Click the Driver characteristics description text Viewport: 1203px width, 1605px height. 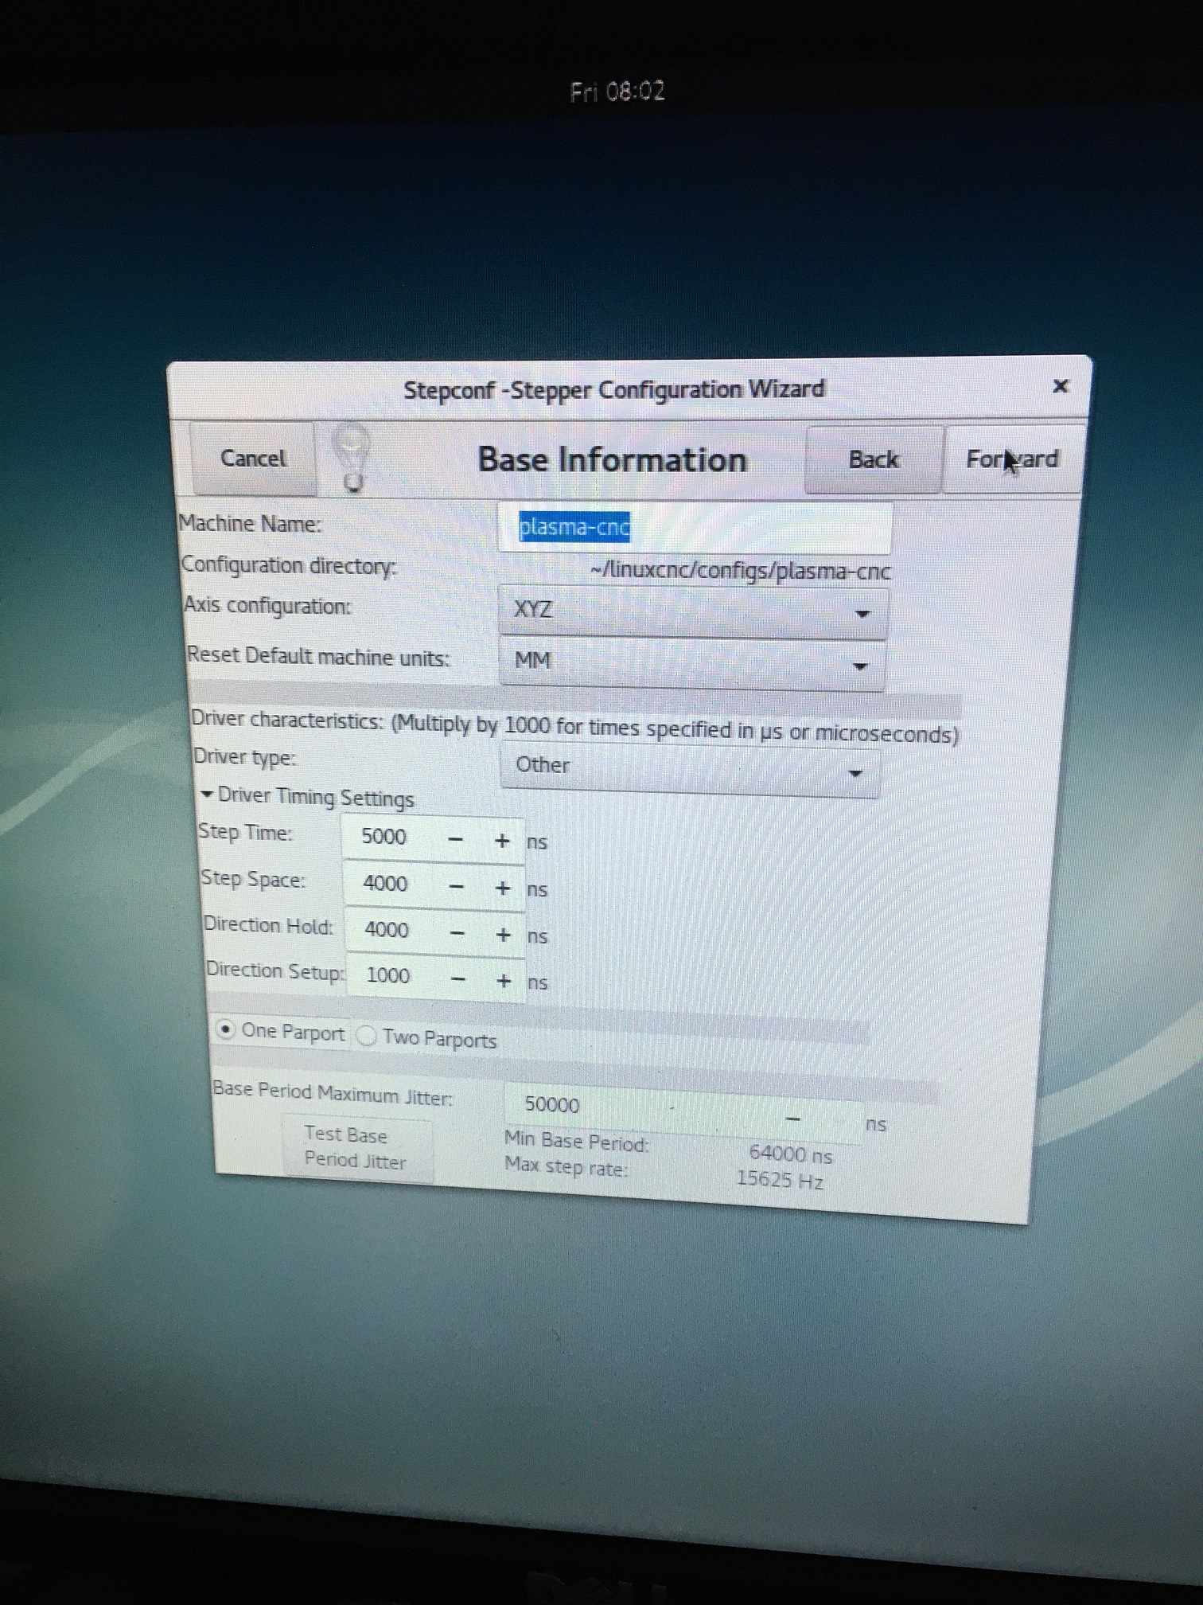tap(574, 726)
